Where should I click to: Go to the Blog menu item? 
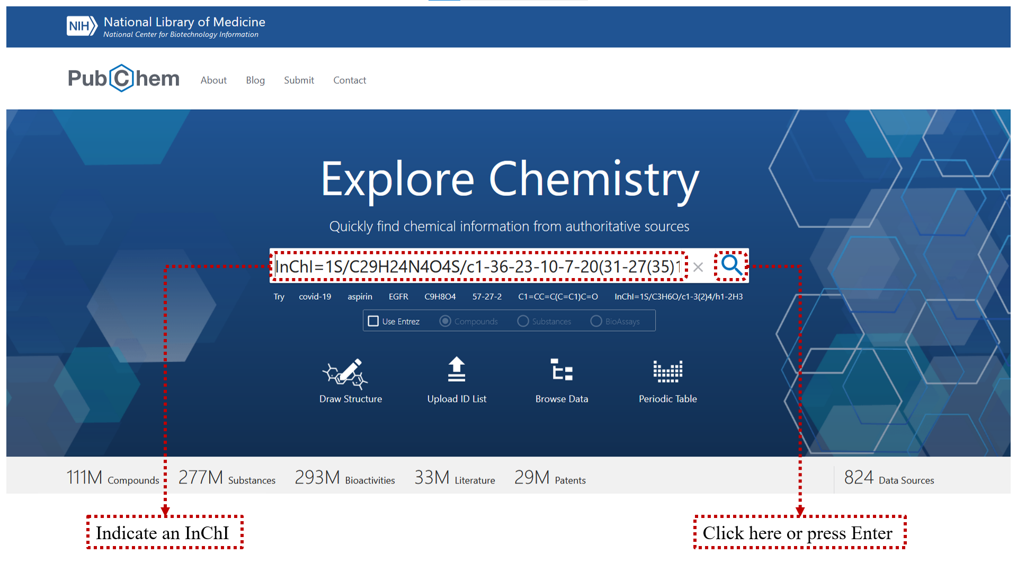[255, 80]
